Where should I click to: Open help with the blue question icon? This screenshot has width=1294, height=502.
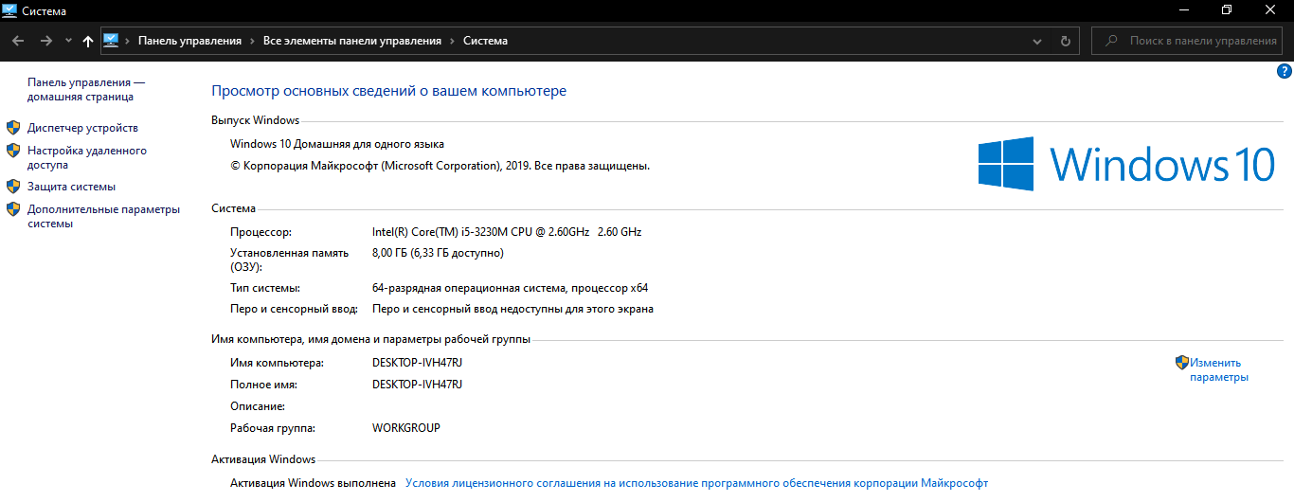(x=1285, y=71)
